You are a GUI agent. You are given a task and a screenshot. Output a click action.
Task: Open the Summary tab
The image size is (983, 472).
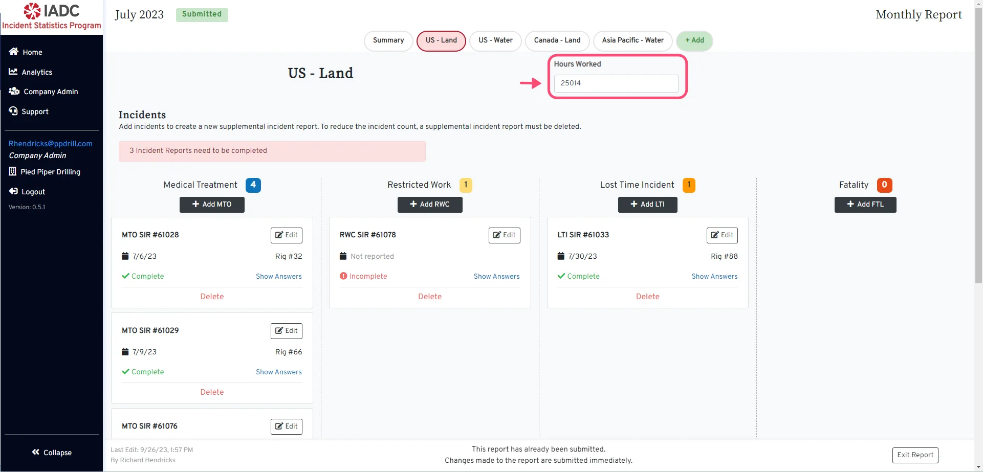[x=388, y=40]
